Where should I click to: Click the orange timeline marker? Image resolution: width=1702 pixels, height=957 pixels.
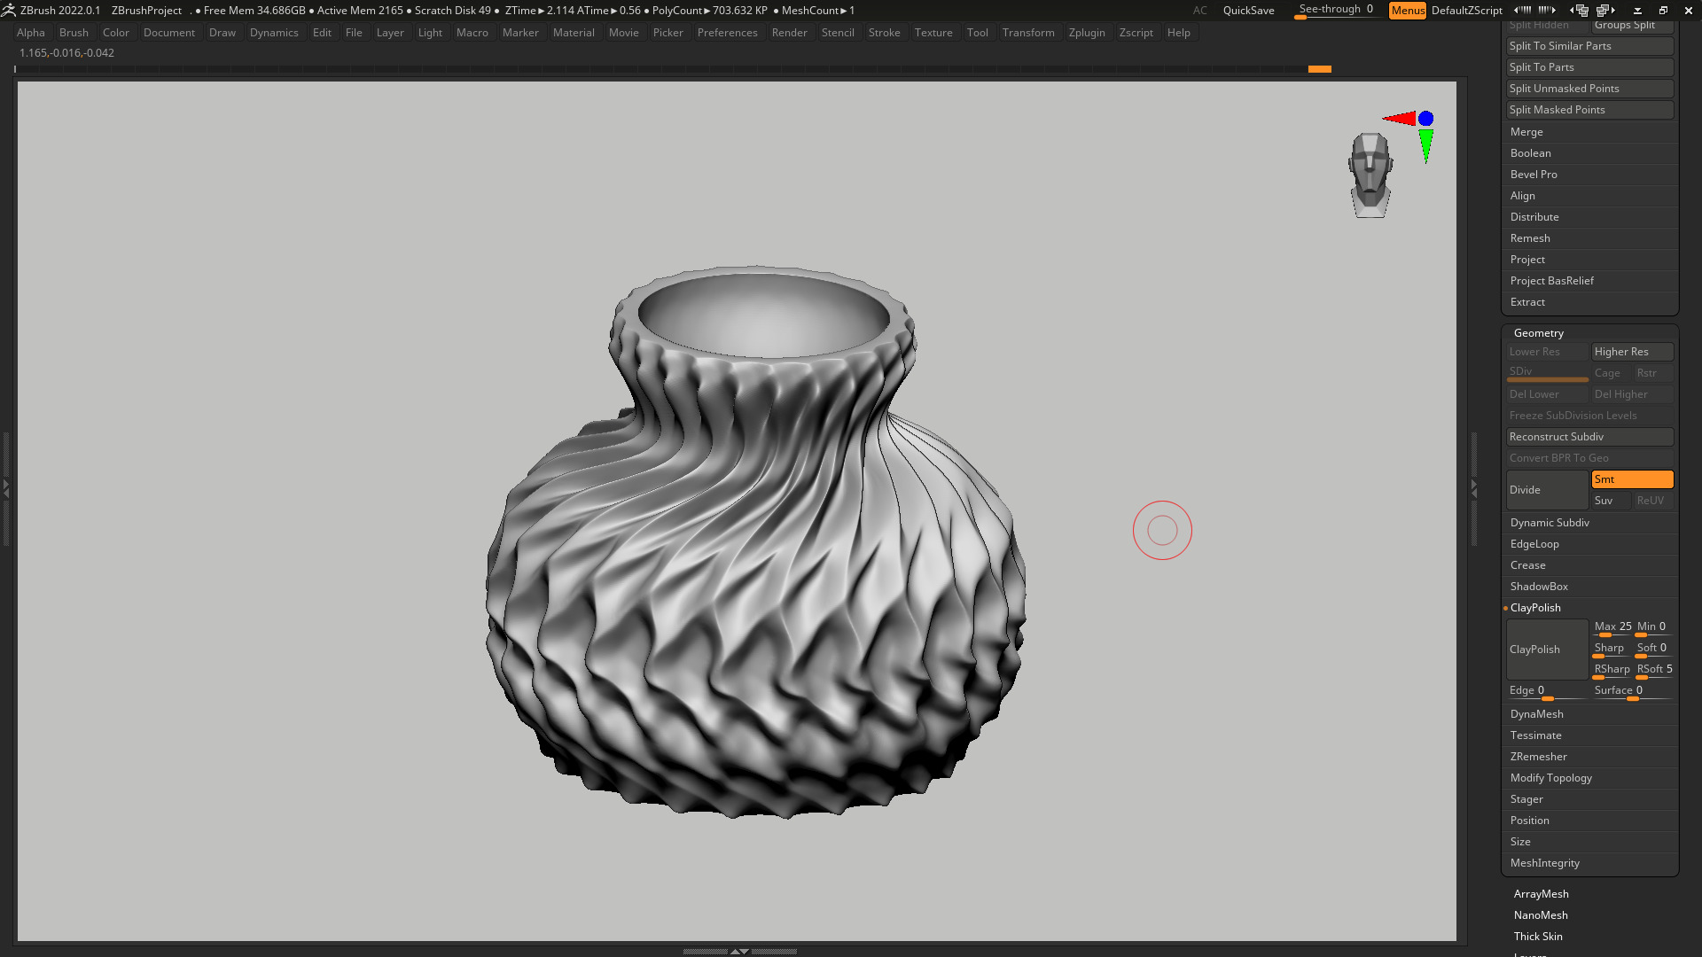click(1319, 69)
